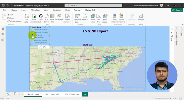
Task: Check Cranston, RI Domicile
Action: click(x=32, y=30)
